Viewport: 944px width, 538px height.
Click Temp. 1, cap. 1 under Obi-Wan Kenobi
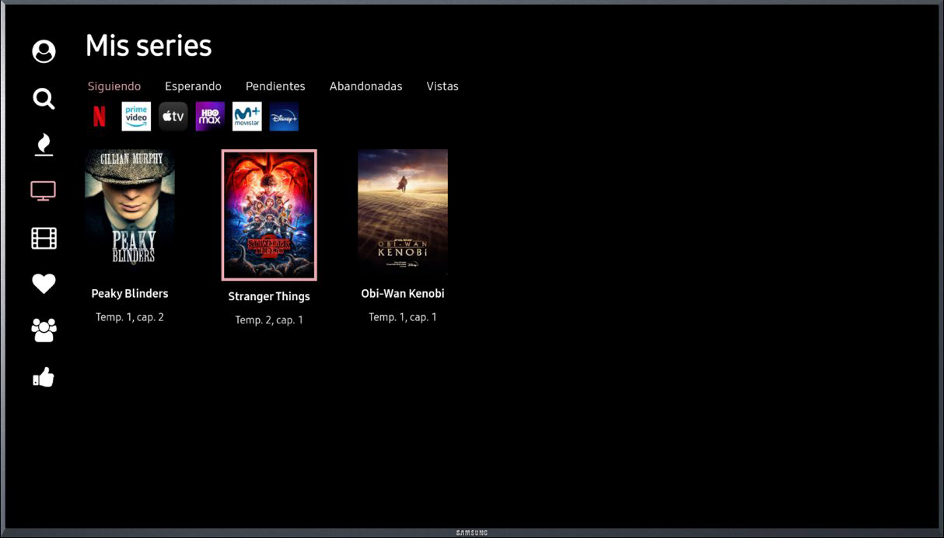403,317
